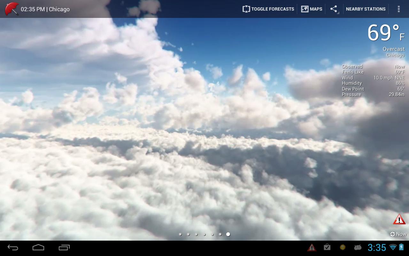Viewport: 409px width, 256px height.
Task: Tap the weather alert warning triangle
Action: pos(399,220)
